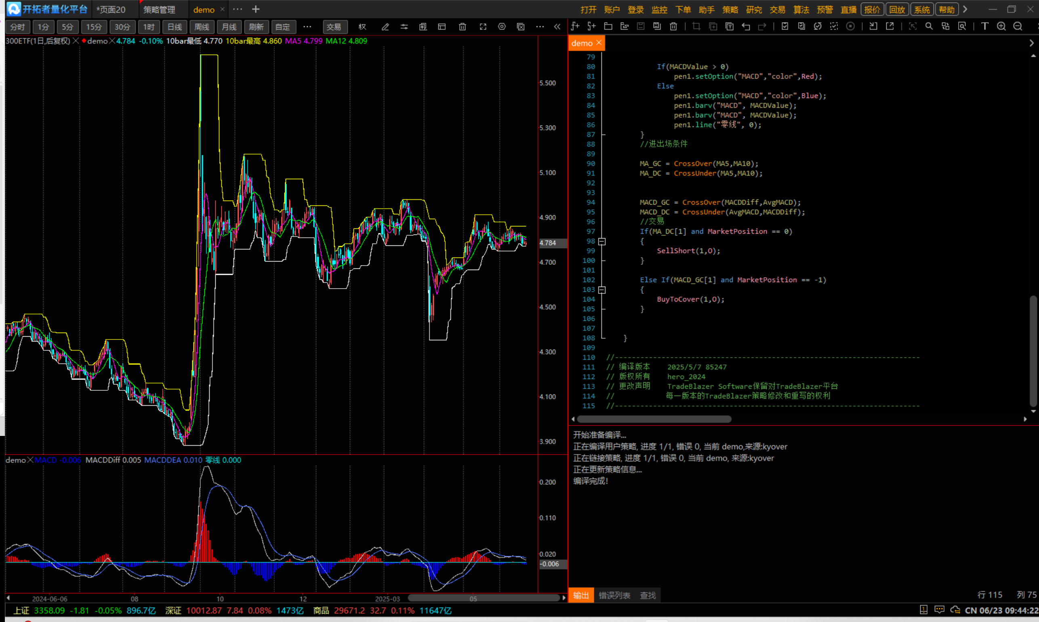Viewport: 1039px width, 622px height.
Task: Click the 报价 button
Action: click(x=873, y=10)
